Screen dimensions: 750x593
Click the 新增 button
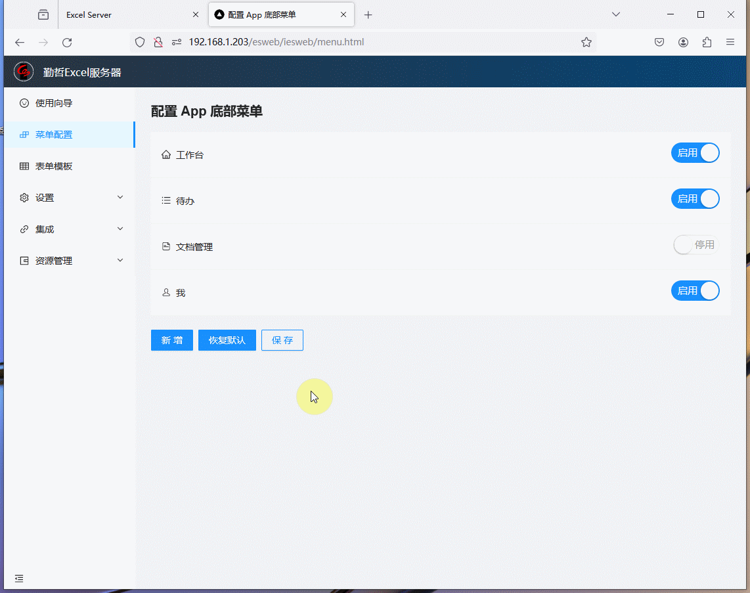pos(171,340)
